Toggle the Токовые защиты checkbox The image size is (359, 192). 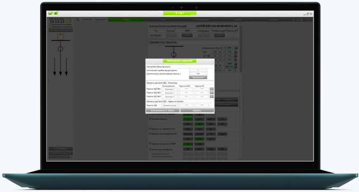pos(150,119)
